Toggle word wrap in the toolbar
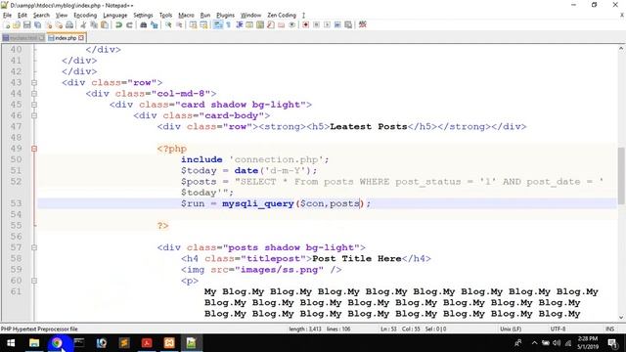 tap(217, 24)
